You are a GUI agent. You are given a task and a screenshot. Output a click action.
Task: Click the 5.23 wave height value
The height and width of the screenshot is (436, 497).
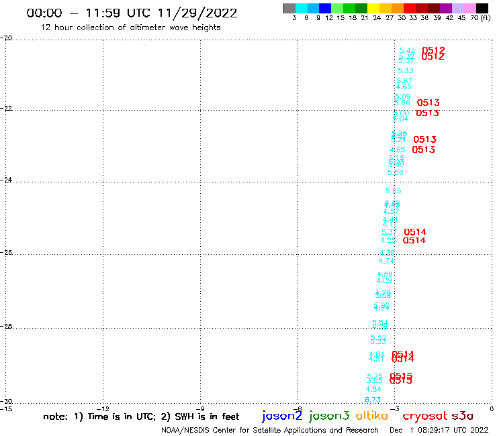click(x=378, y=341)
